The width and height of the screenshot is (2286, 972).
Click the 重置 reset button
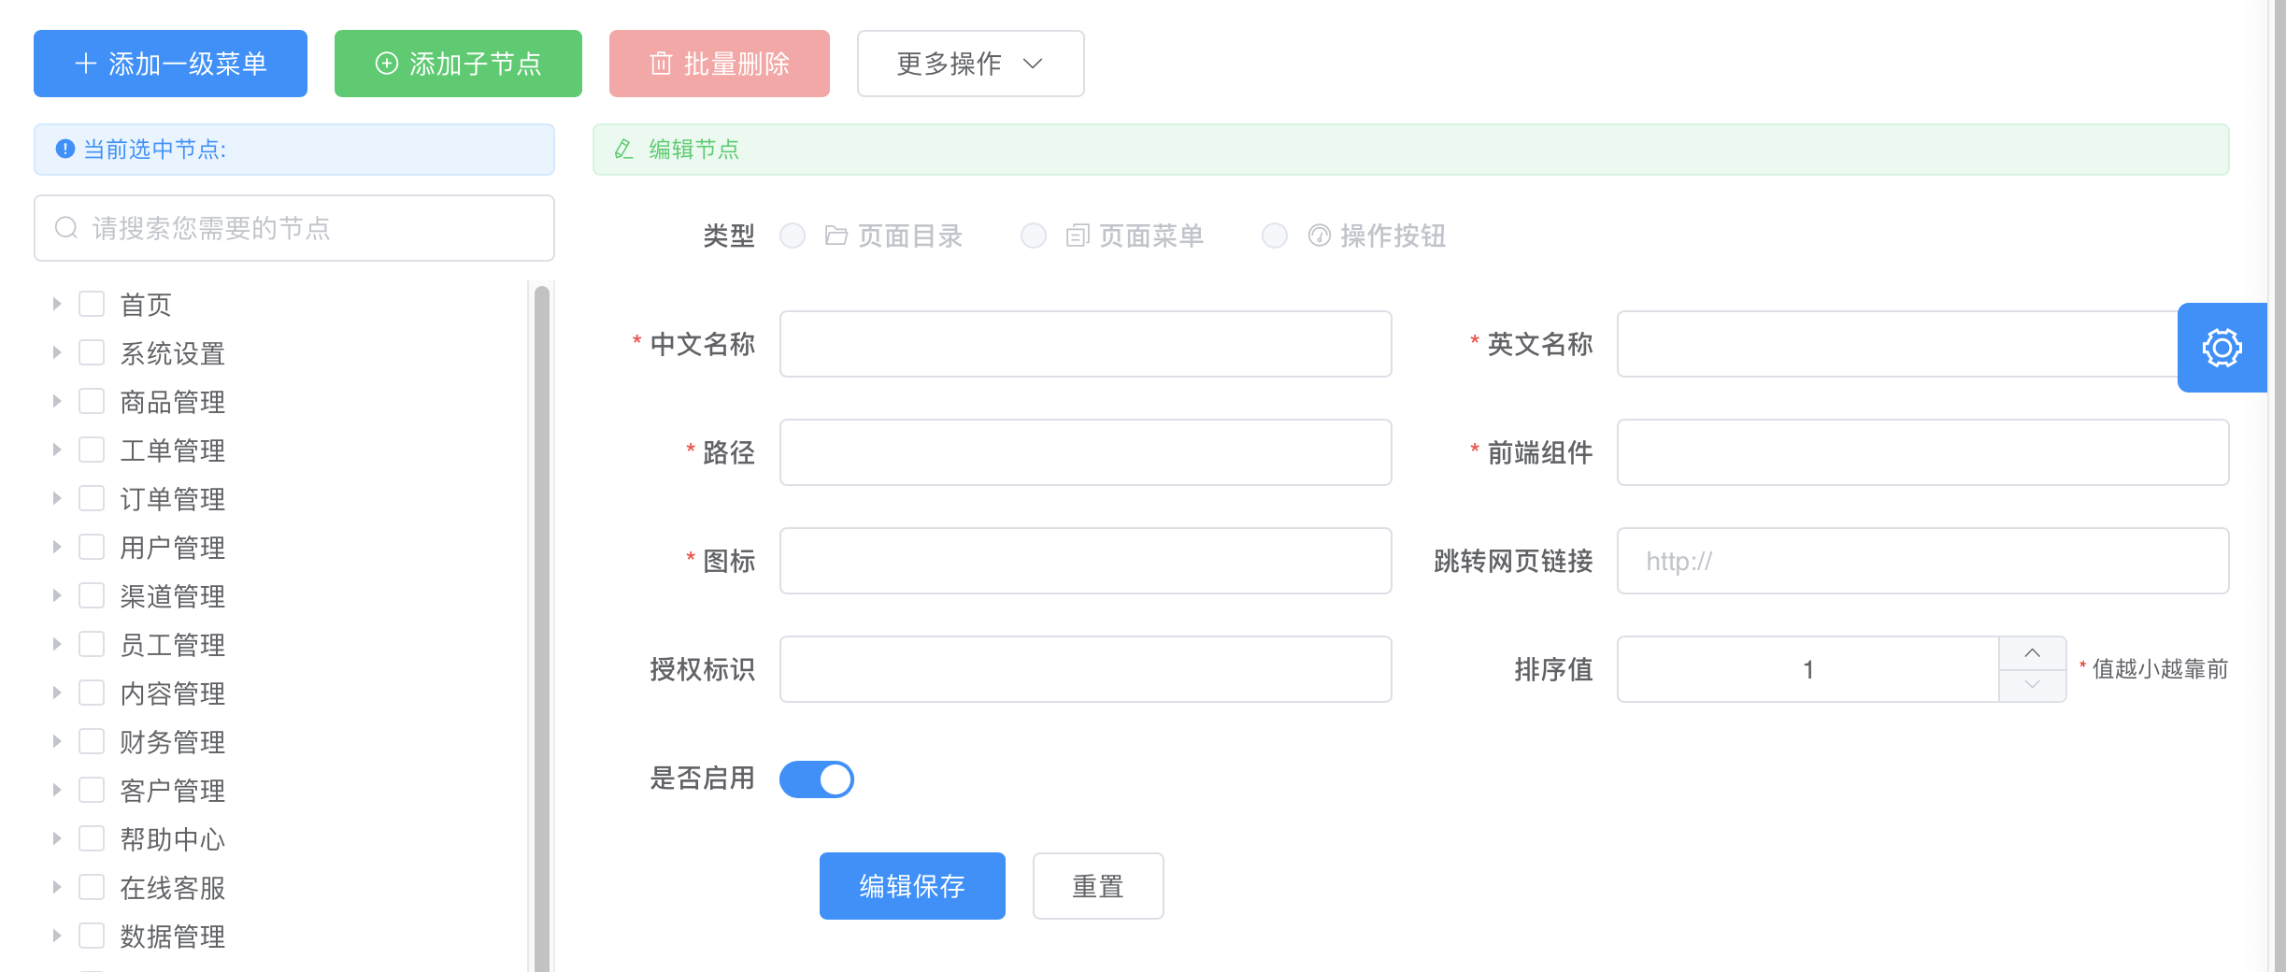[x=1097, y=885]
